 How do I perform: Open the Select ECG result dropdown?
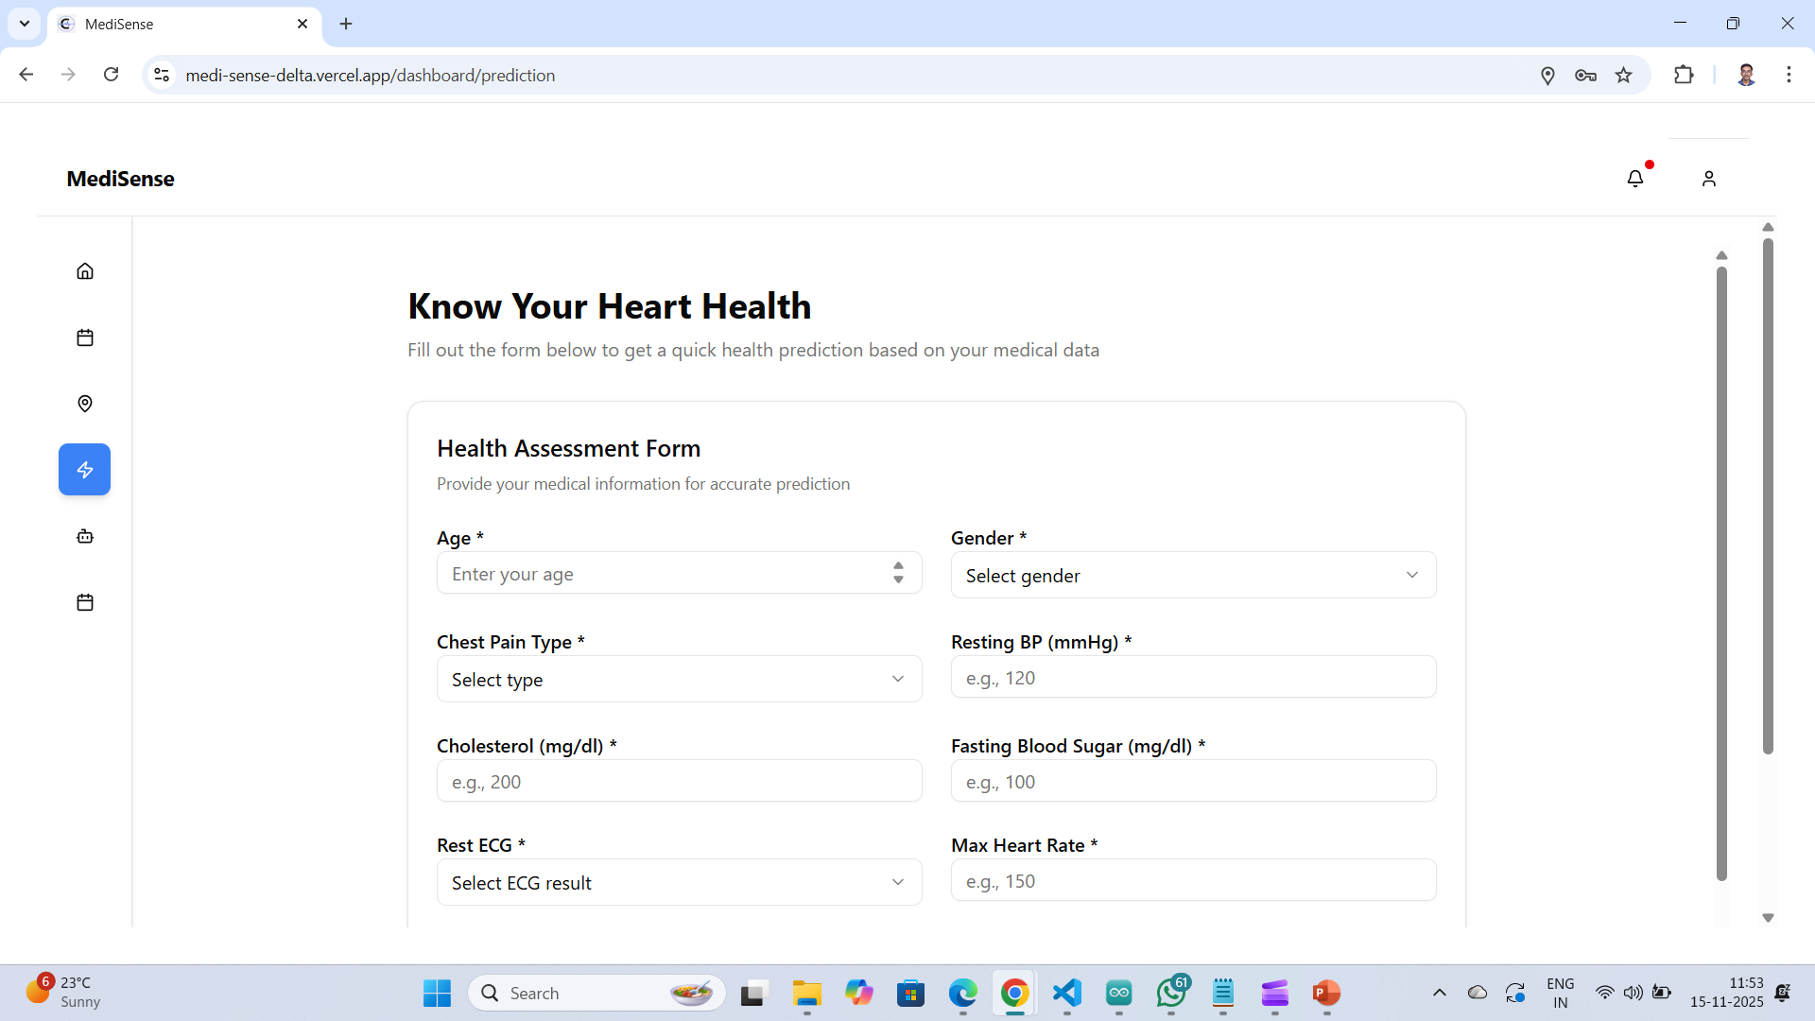coord(678,882)
